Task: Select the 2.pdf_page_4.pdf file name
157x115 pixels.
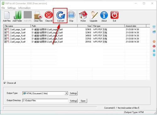Action: point(18,36)
